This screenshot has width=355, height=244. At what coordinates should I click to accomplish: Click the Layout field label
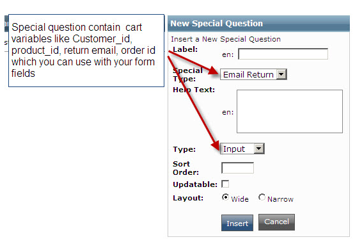click(x=188, y=198)
